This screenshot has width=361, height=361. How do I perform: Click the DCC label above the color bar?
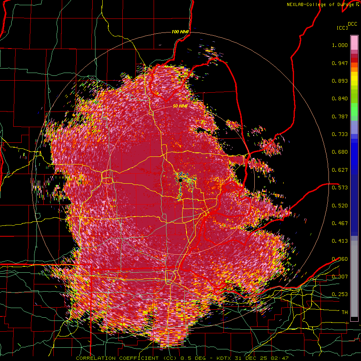352,24
